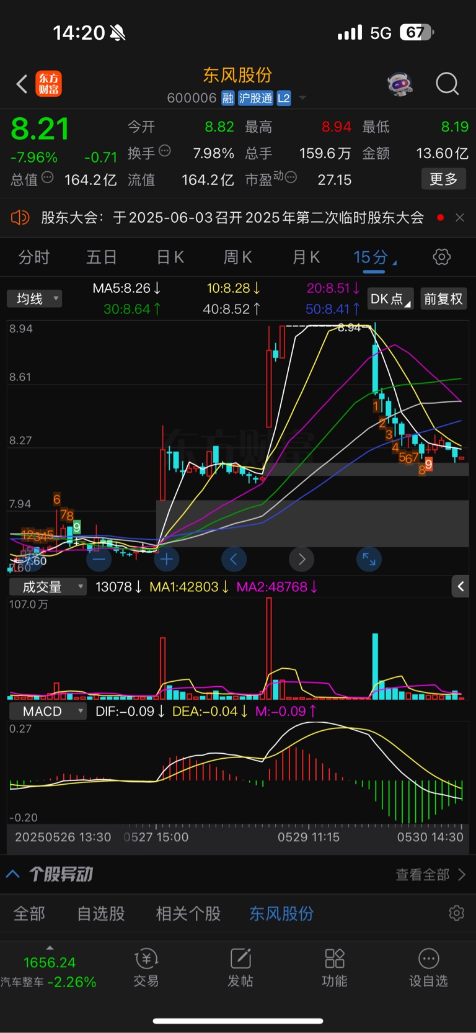The image size is (476, 1033).
Task: Tap the DIF:-0.09 value
Action: point(130,711)
